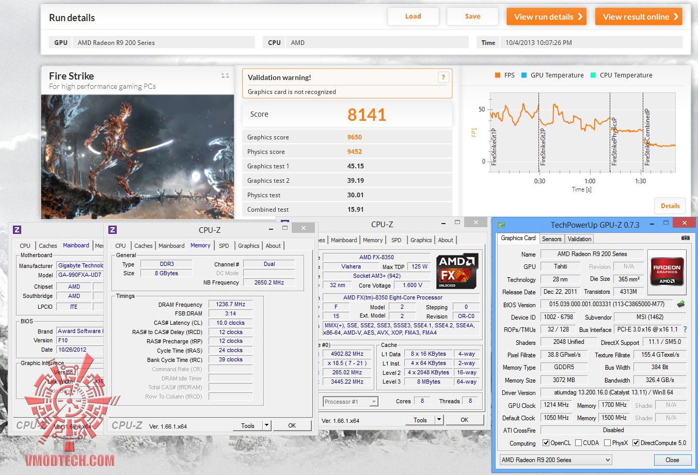This screenshot has width=698, height=475.
Task: Click the blue GPU Temperature legend swatch
Action: [x=524, y=75]
